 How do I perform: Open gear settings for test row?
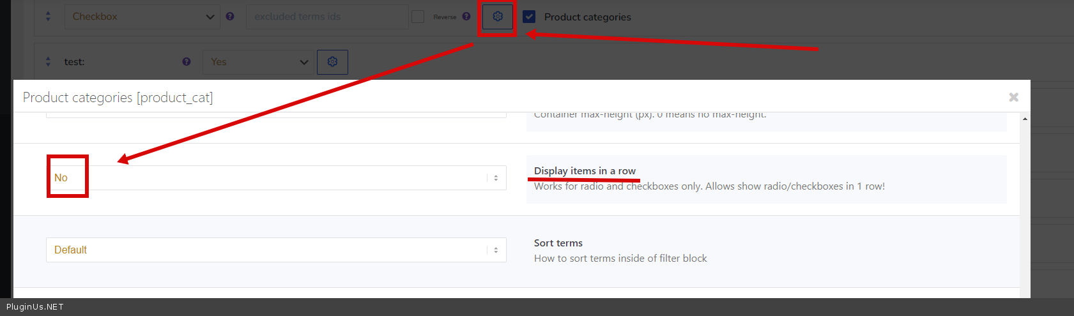pyautogui.click(x=332, y=62)
